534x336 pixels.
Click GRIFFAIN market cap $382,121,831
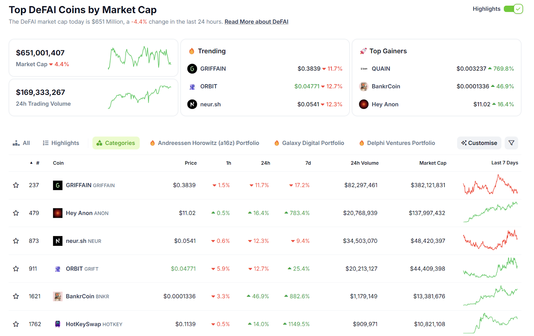click(428, 185)
